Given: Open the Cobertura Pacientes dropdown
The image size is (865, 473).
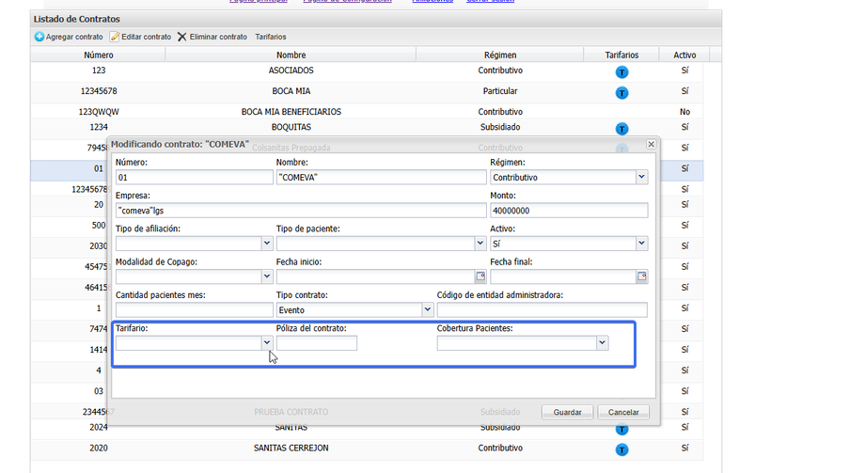Looking at the screenshot, I should tap(602, 343).
